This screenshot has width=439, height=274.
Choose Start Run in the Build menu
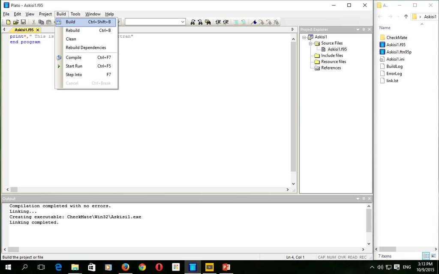86,66
